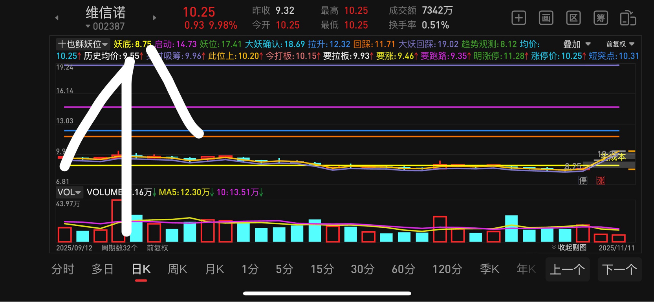Tap stock name 维信诺
The height and width of the screenshot is (302, 654).
106,13
